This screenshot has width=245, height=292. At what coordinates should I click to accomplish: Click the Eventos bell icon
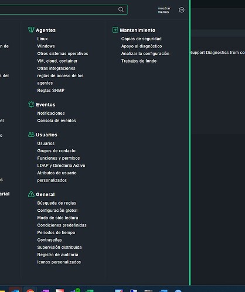pyautogui.click(x=31, y=104)
